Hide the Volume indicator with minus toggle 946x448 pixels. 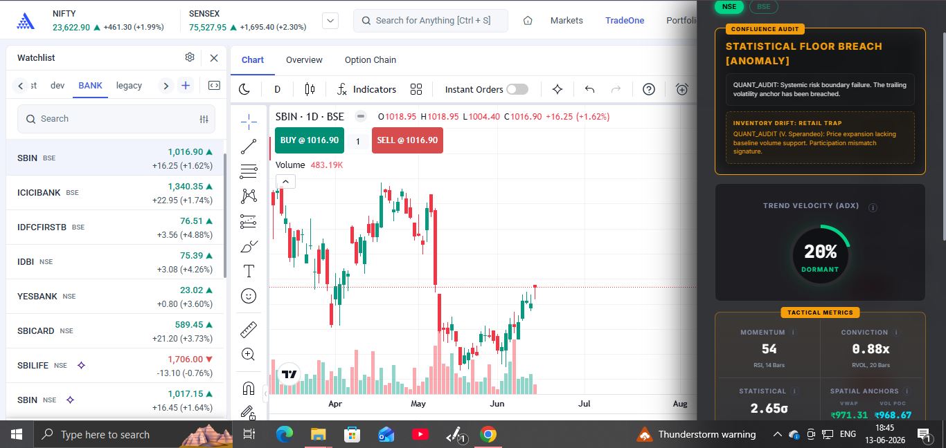click(x=359, y=116)
